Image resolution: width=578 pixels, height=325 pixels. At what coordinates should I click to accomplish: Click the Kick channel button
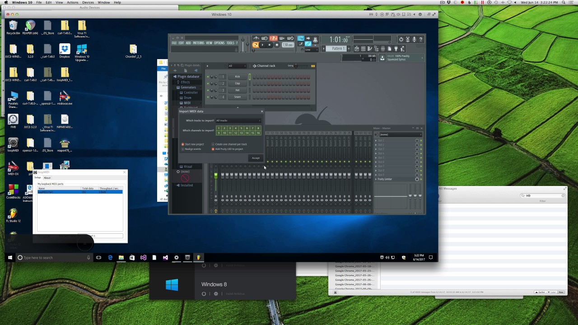click(238, 77)
